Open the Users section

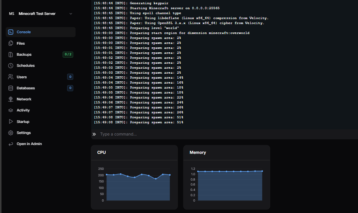[x=22, y=77]
